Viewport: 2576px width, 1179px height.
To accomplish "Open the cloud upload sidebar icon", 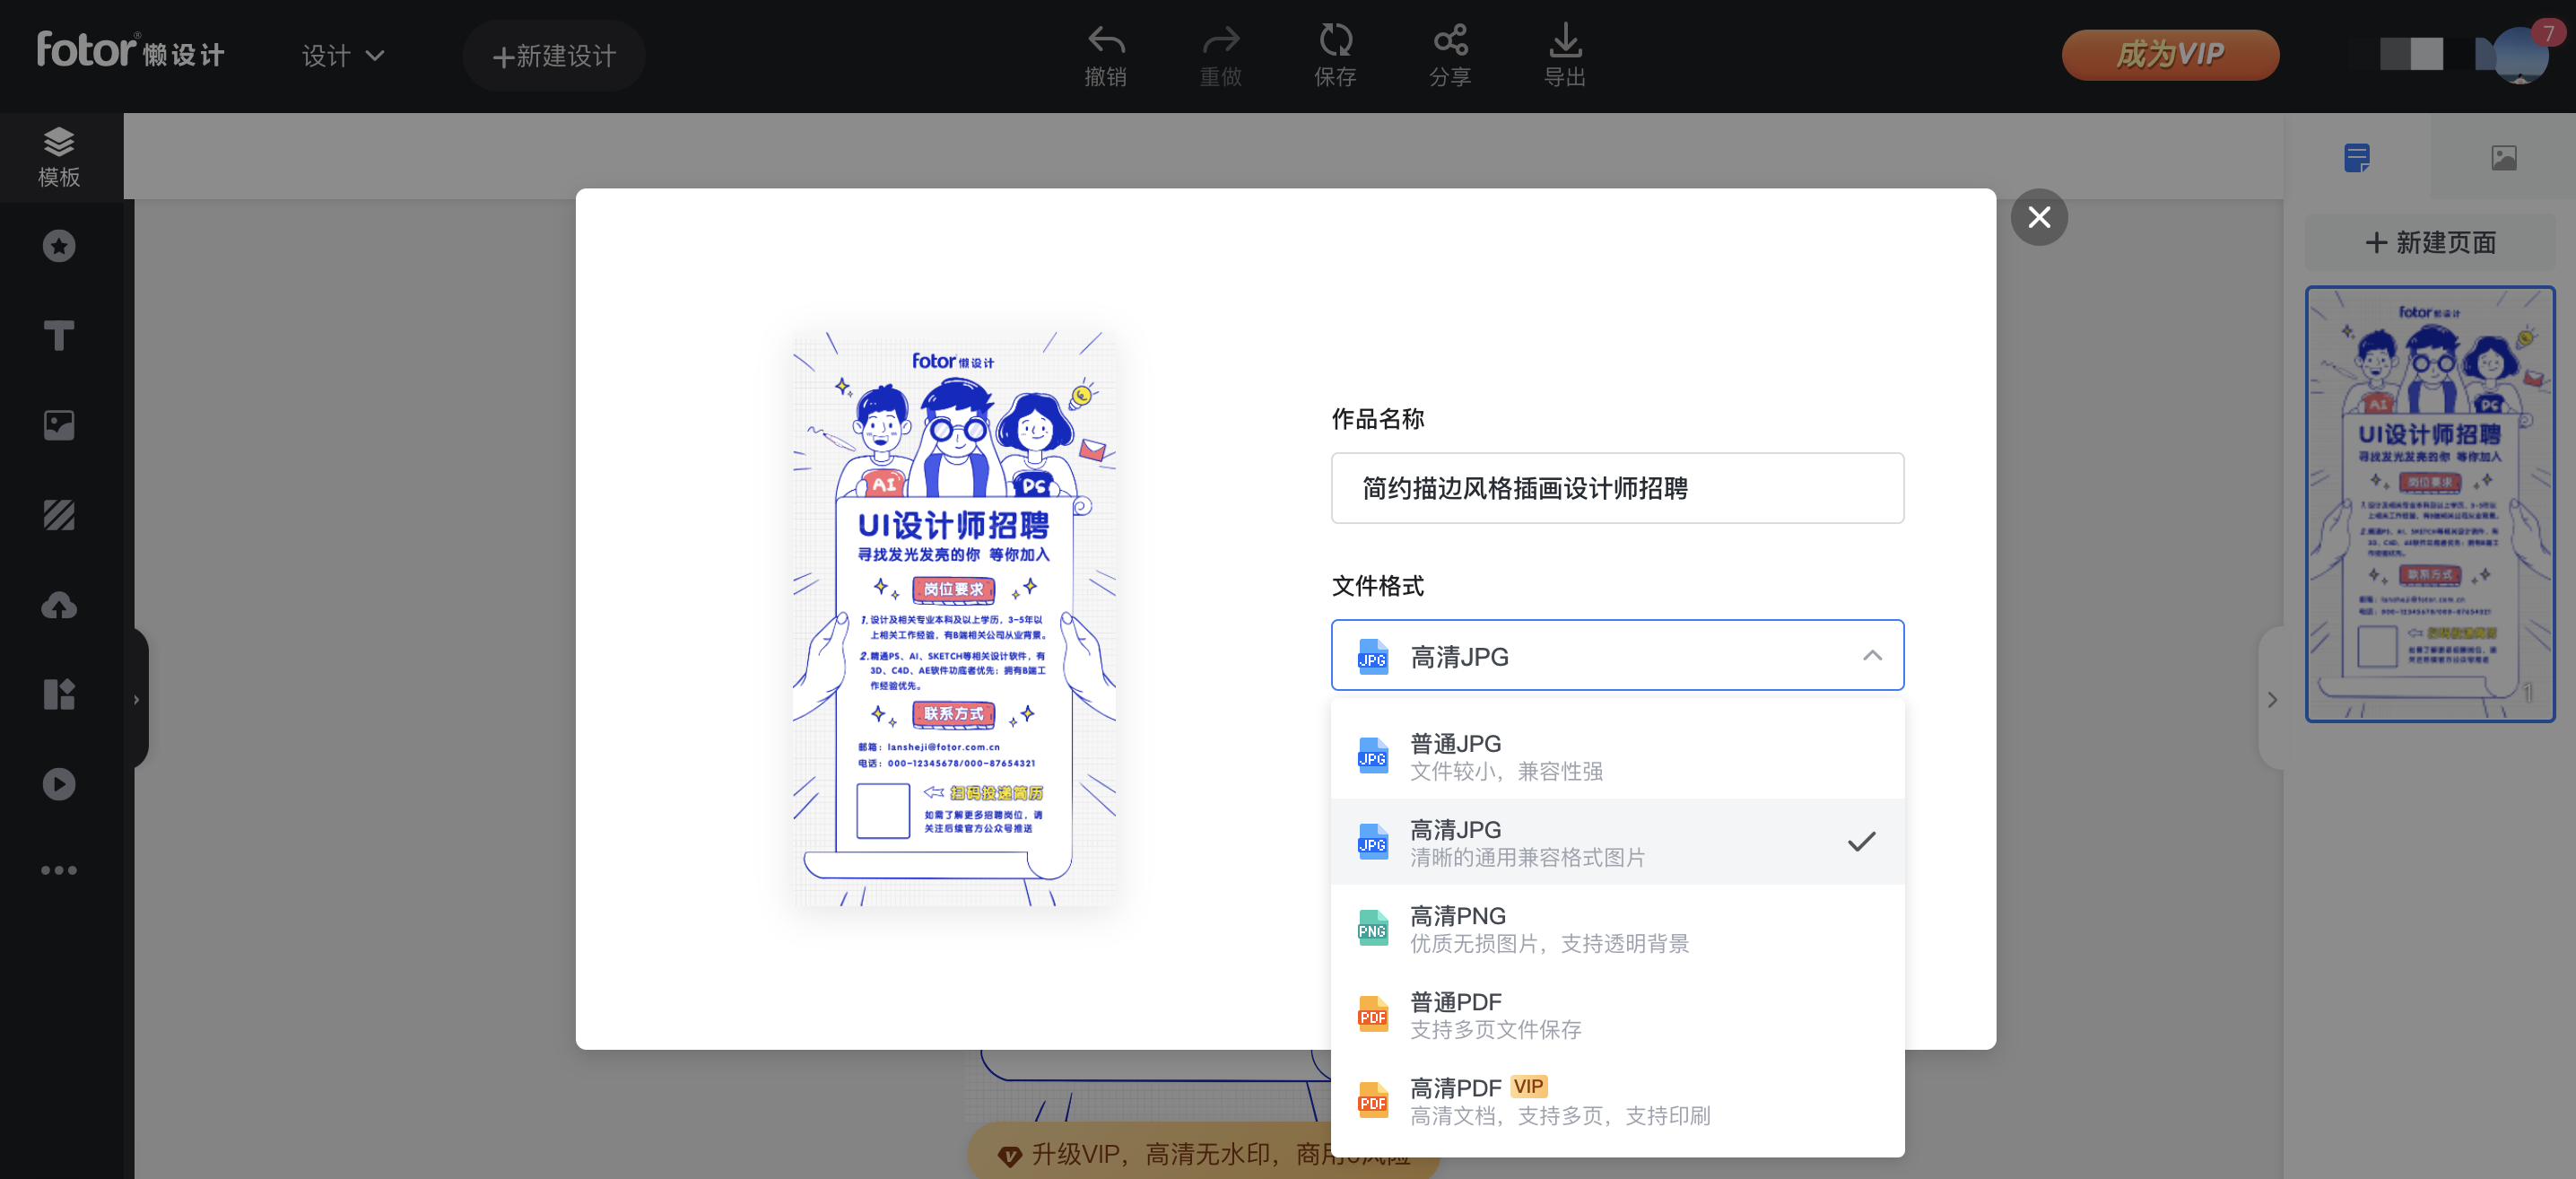I will click(59, 605).
